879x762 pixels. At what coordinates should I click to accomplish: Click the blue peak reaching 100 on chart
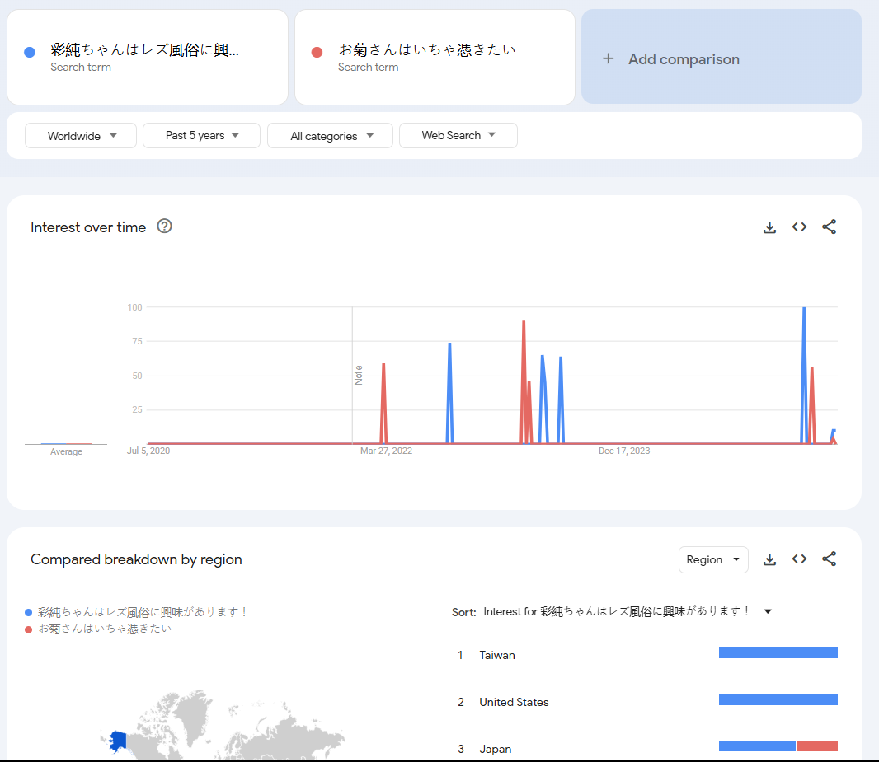[804, 308]
